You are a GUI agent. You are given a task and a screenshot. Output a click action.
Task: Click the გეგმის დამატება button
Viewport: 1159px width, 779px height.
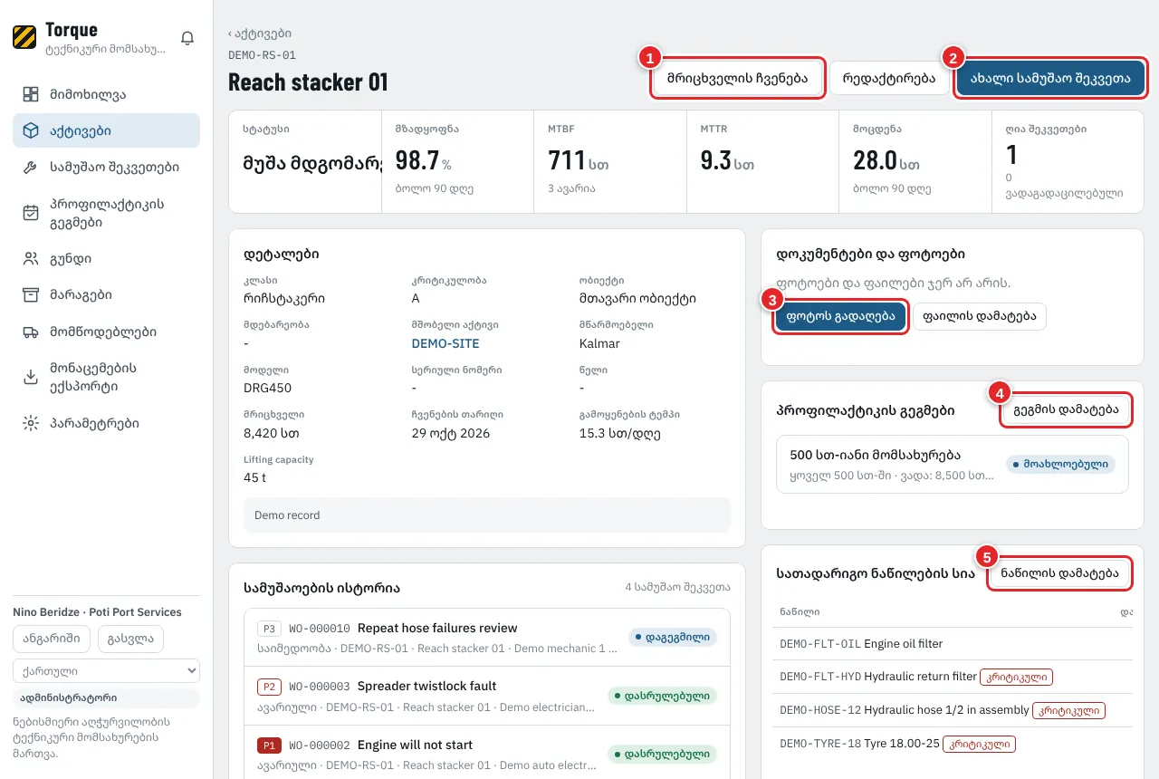click(x=1066, y=409)
